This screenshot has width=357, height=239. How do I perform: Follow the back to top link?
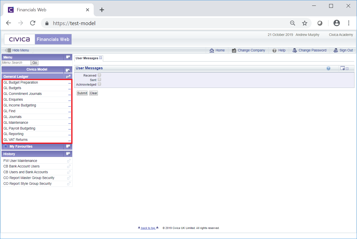(x=148, y=228)
